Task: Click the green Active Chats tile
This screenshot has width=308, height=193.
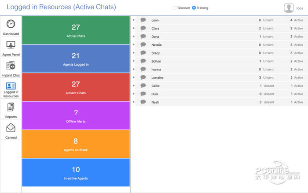Action: pos(76,30)
